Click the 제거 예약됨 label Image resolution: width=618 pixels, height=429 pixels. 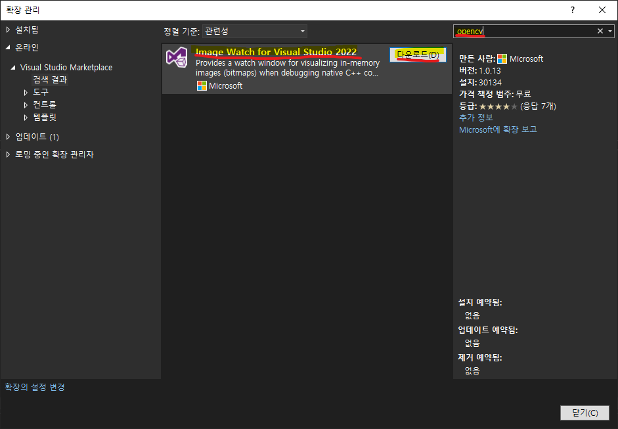(479, 357)
